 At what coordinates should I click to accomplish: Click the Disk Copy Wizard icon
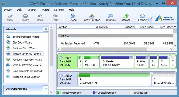coord(8,42)
